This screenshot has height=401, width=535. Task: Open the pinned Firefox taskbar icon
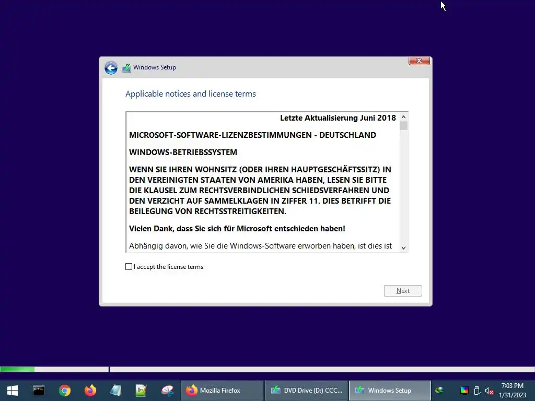click(90, 391)
